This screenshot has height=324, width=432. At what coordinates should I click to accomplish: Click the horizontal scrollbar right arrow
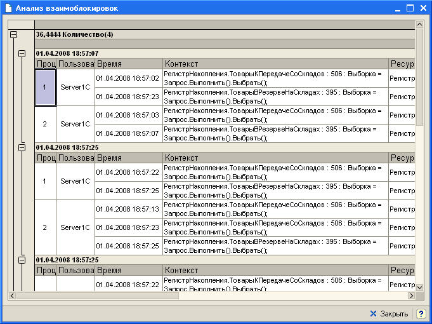tap(409, 295)
